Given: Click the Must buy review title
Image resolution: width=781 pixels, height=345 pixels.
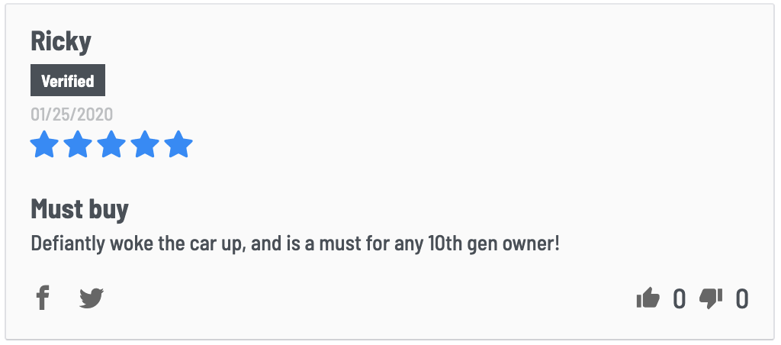Looking at the screenshot, I should tap(79, 209).
